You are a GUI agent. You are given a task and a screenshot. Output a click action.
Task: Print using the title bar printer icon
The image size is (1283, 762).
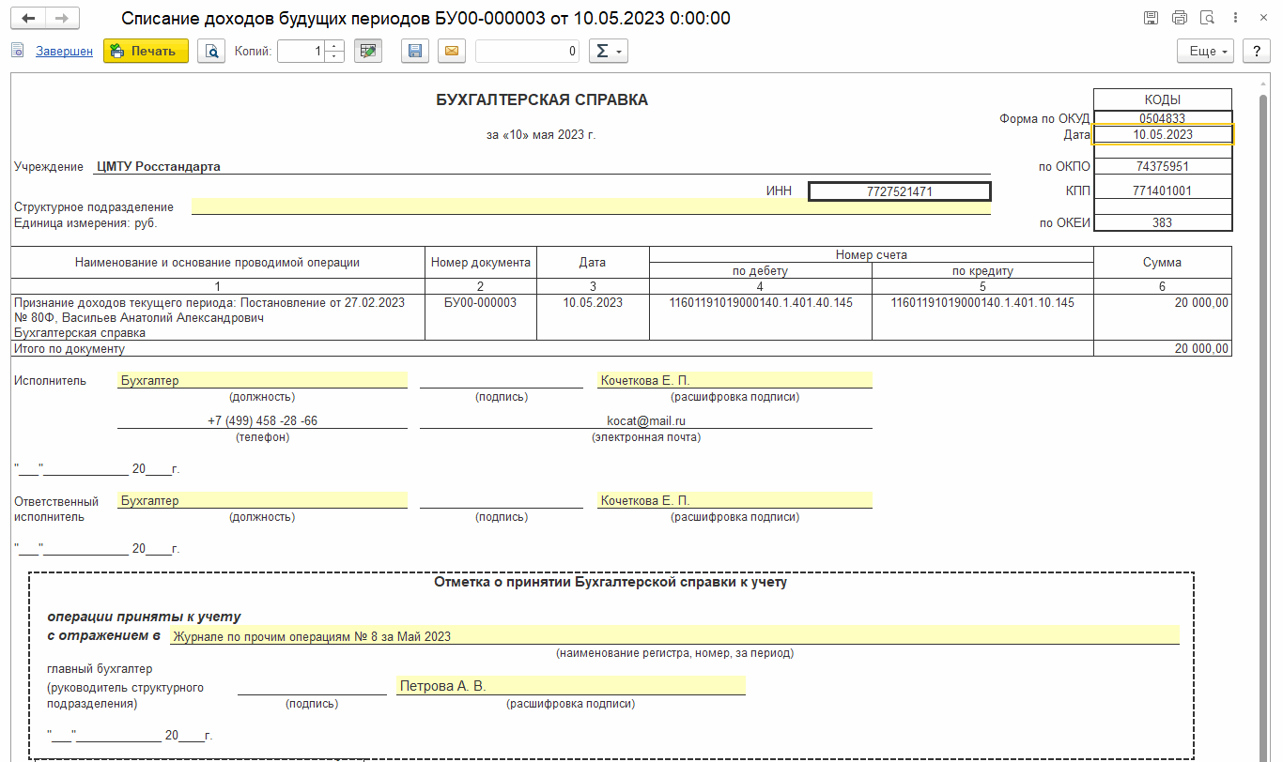(x=1180, y=18)
